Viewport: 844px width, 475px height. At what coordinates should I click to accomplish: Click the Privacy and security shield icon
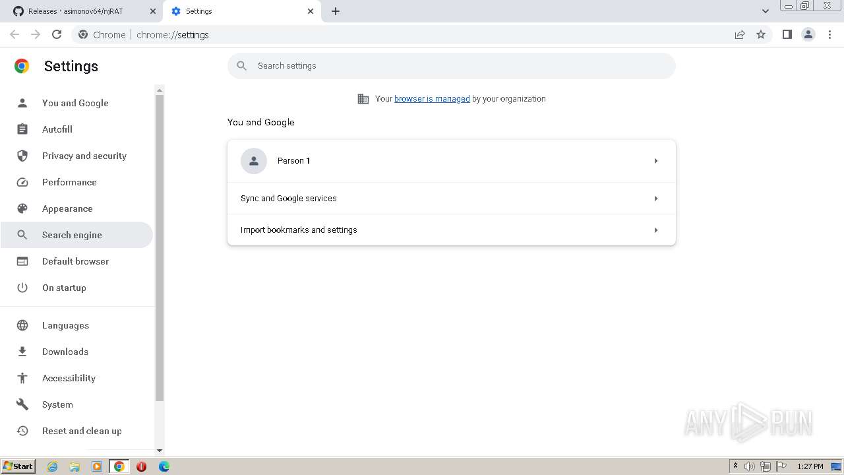(22, 156)
